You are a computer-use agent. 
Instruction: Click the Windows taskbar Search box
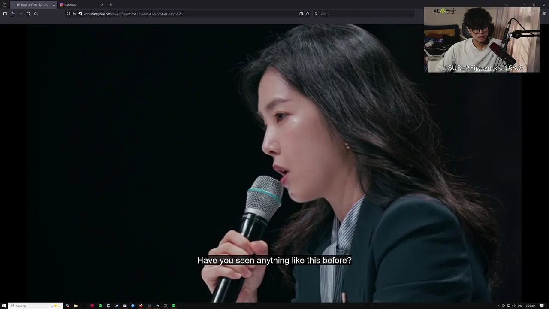(x=36, y=306)
